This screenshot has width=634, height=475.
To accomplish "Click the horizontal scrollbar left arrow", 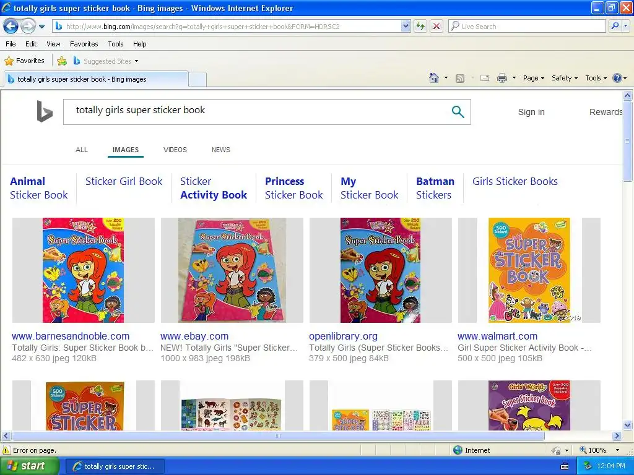I will pos(6,436).
